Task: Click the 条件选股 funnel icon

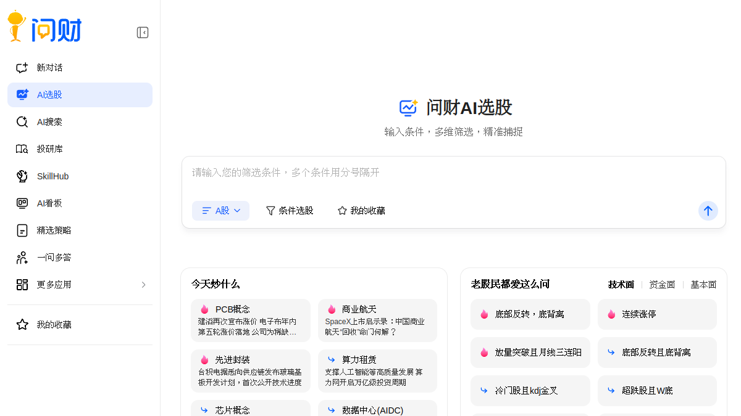Action: click(270, 211)
